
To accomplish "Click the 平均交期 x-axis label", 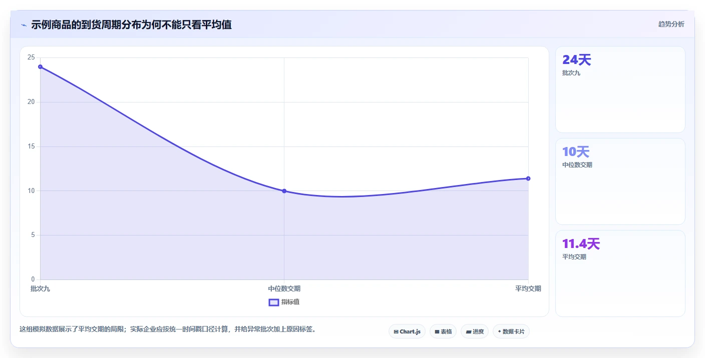I will [528, 288].
